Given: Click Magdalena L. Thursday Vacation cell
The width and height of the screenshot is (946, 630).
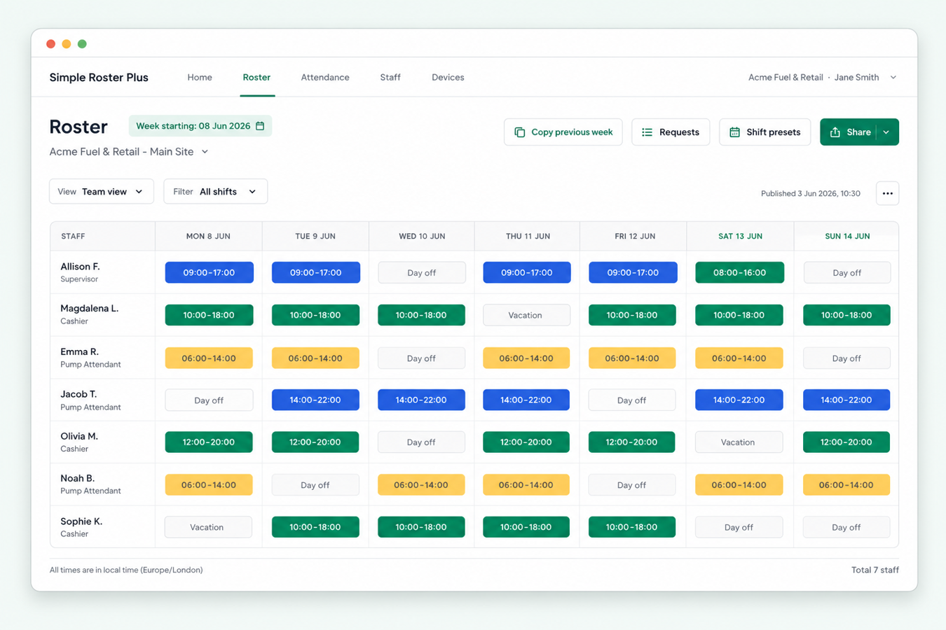Looking at the screenshot, I should pos(526,315).
